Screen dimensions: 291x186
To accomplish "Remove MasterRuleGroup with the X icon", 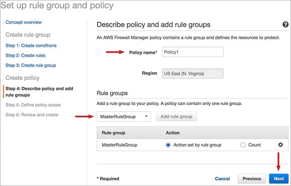I will coord(281,145).
